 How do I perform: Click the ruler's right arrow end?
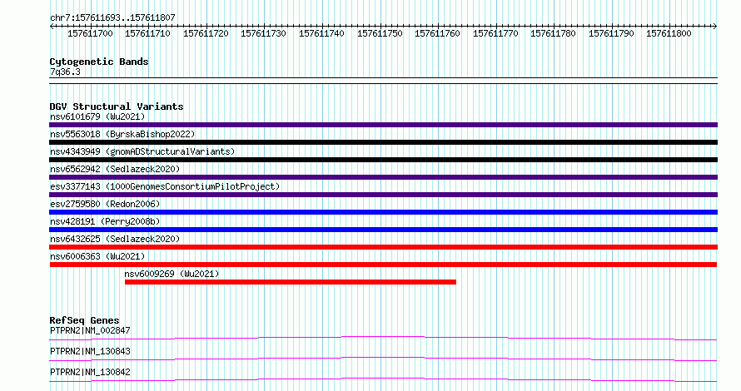[715, 27]
